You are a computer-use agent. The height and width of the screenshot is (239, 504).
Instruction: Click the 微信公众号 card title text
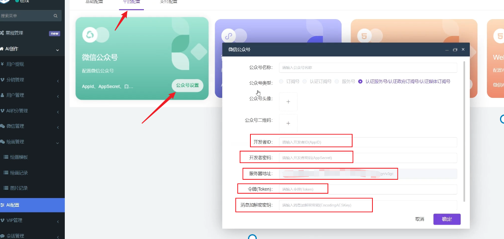(100, 57)
